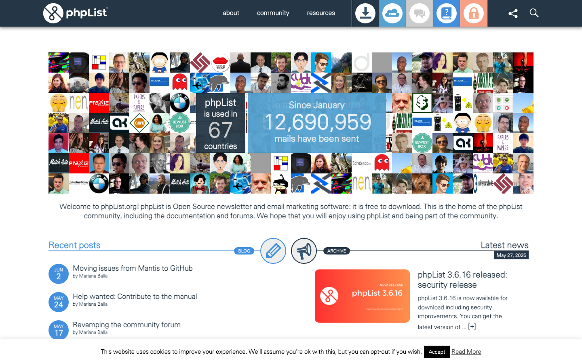Click the phpList 3.6.16 new release thumbnail
The width and height of the screenshot is (582, 363).
[362, 296]
